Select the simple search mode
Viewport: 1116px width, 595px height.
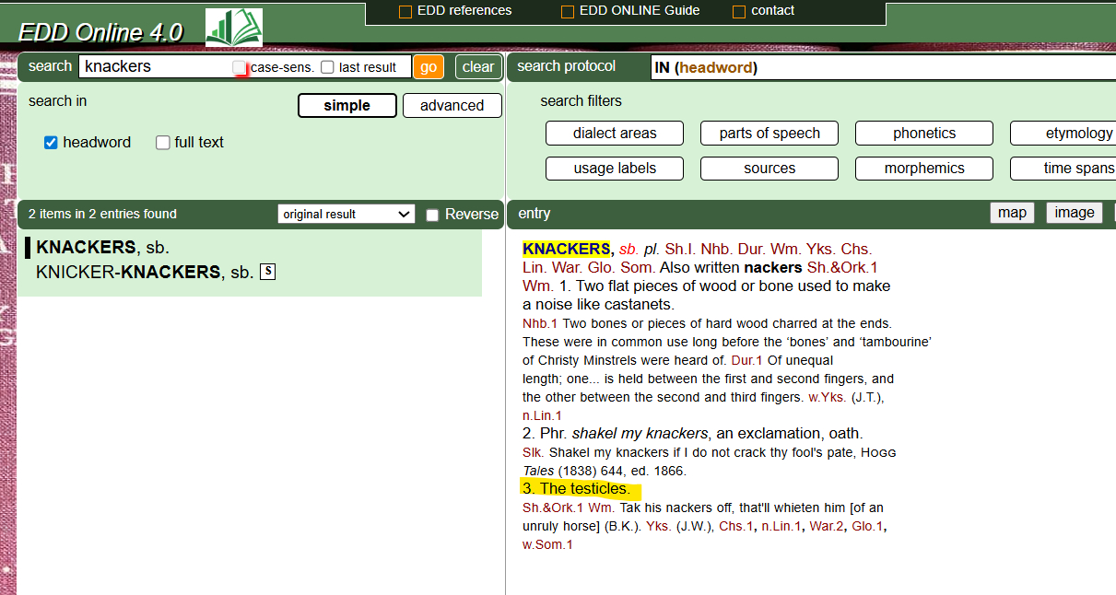(x=347, y=106)
